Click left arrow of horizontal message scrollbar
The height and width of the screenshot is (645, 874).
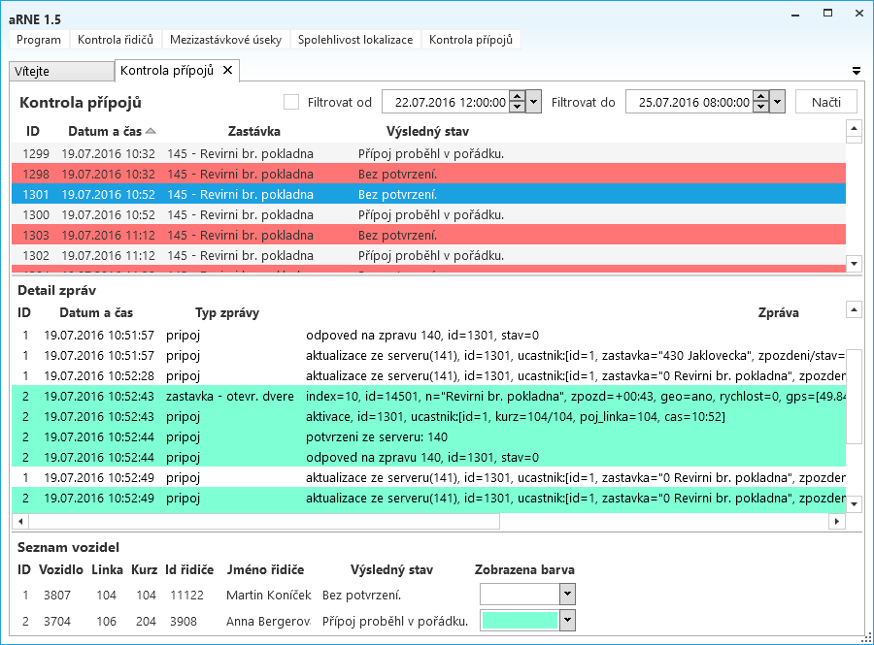(x=20, y=522)
